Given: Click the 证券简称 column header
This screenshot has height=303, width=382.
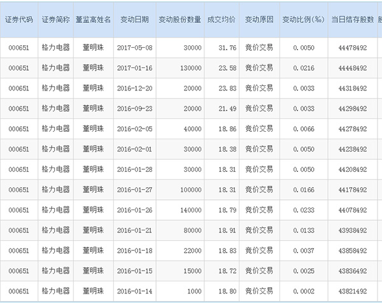Looking at the screenshot, I should point(55,20).
